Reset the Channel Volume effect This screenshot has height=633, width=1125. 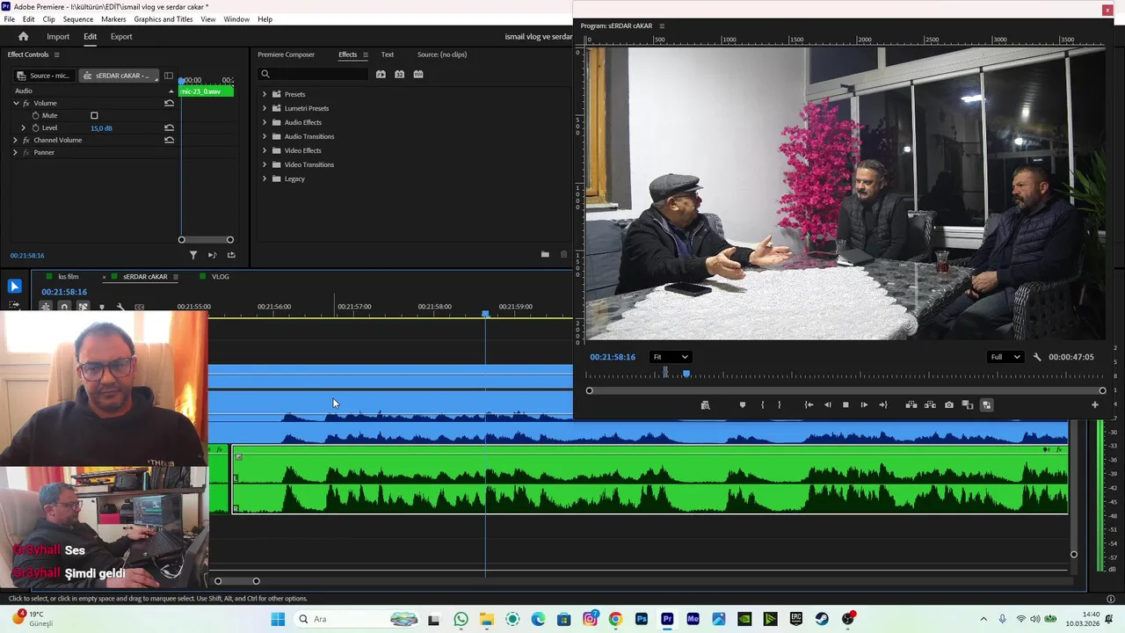[x=169, y=140]
